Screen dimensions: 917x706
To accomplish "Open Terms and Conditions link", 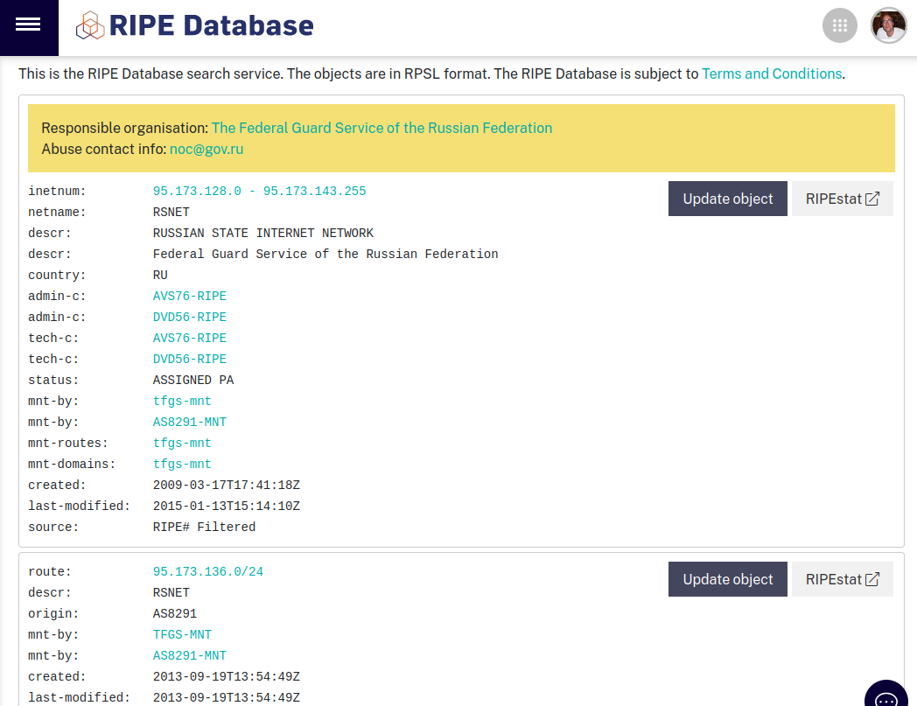I will (x=772, y=73).
